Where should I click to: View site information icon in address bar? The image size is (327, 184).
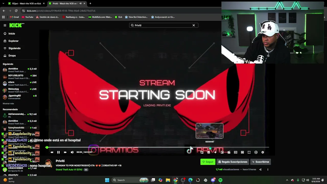point(24,11)
